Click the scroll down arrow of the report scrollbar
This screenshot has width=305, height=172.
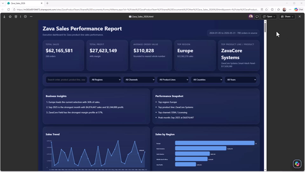click(x=265, y=170)
